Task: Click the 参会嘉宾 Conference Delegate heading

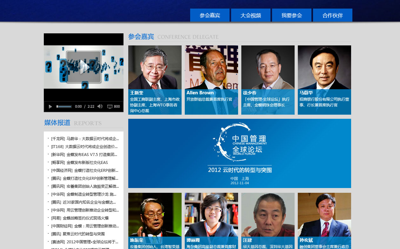Action: click(173, 37)
